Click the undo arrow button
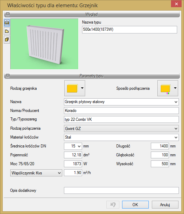The width and height of the screenshot is (184, 214). [x=113, y=204]
